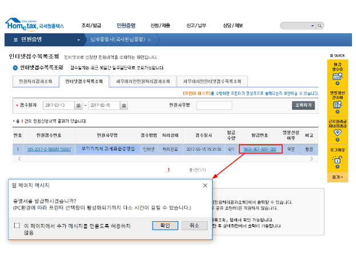356x268 pixels.
Task: Click the 발급 cell in 비고 column
Action: [309, 150]
